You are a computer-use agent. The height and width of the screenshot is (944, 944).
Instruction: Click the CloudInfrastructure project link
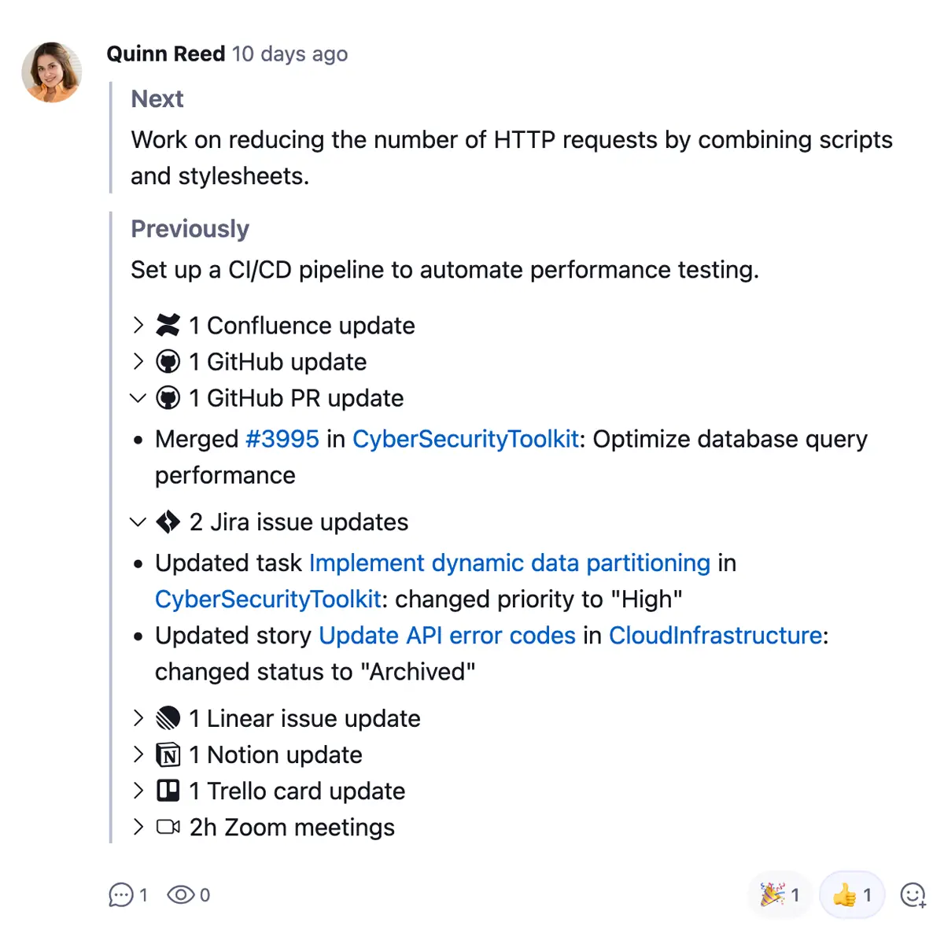tap(714, 636)
